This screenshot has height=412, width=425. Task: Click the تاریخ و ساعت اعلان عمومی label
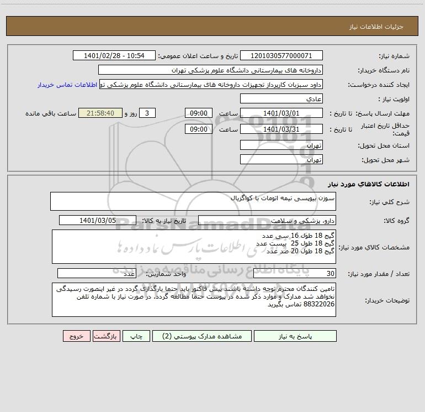click(198, 56)
